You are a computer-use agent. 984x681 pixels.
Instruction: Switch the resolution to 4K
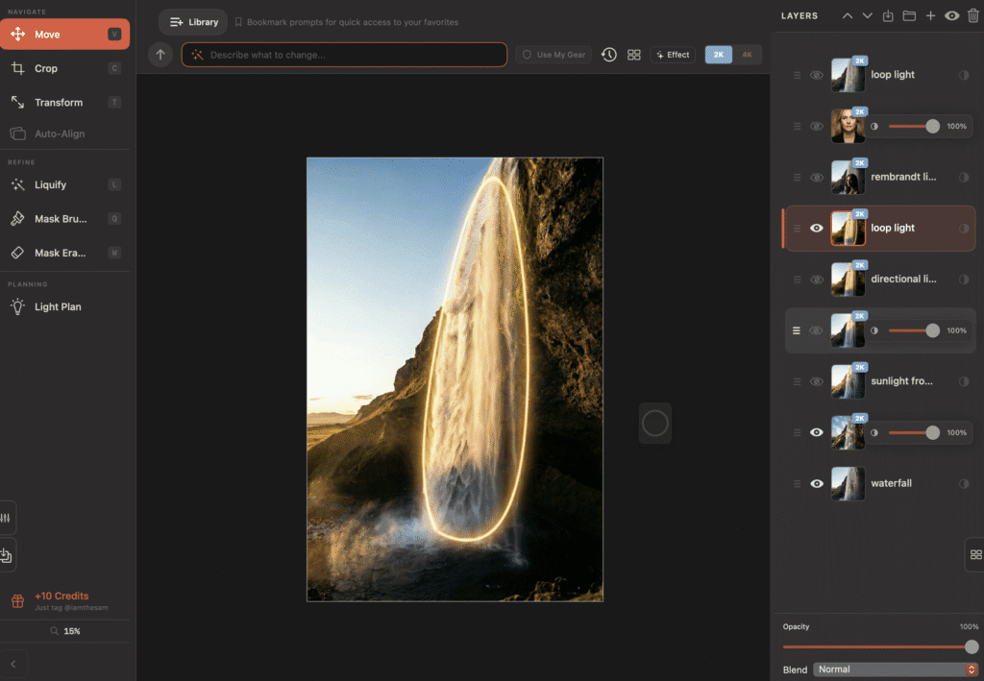(x=747, y=55)
